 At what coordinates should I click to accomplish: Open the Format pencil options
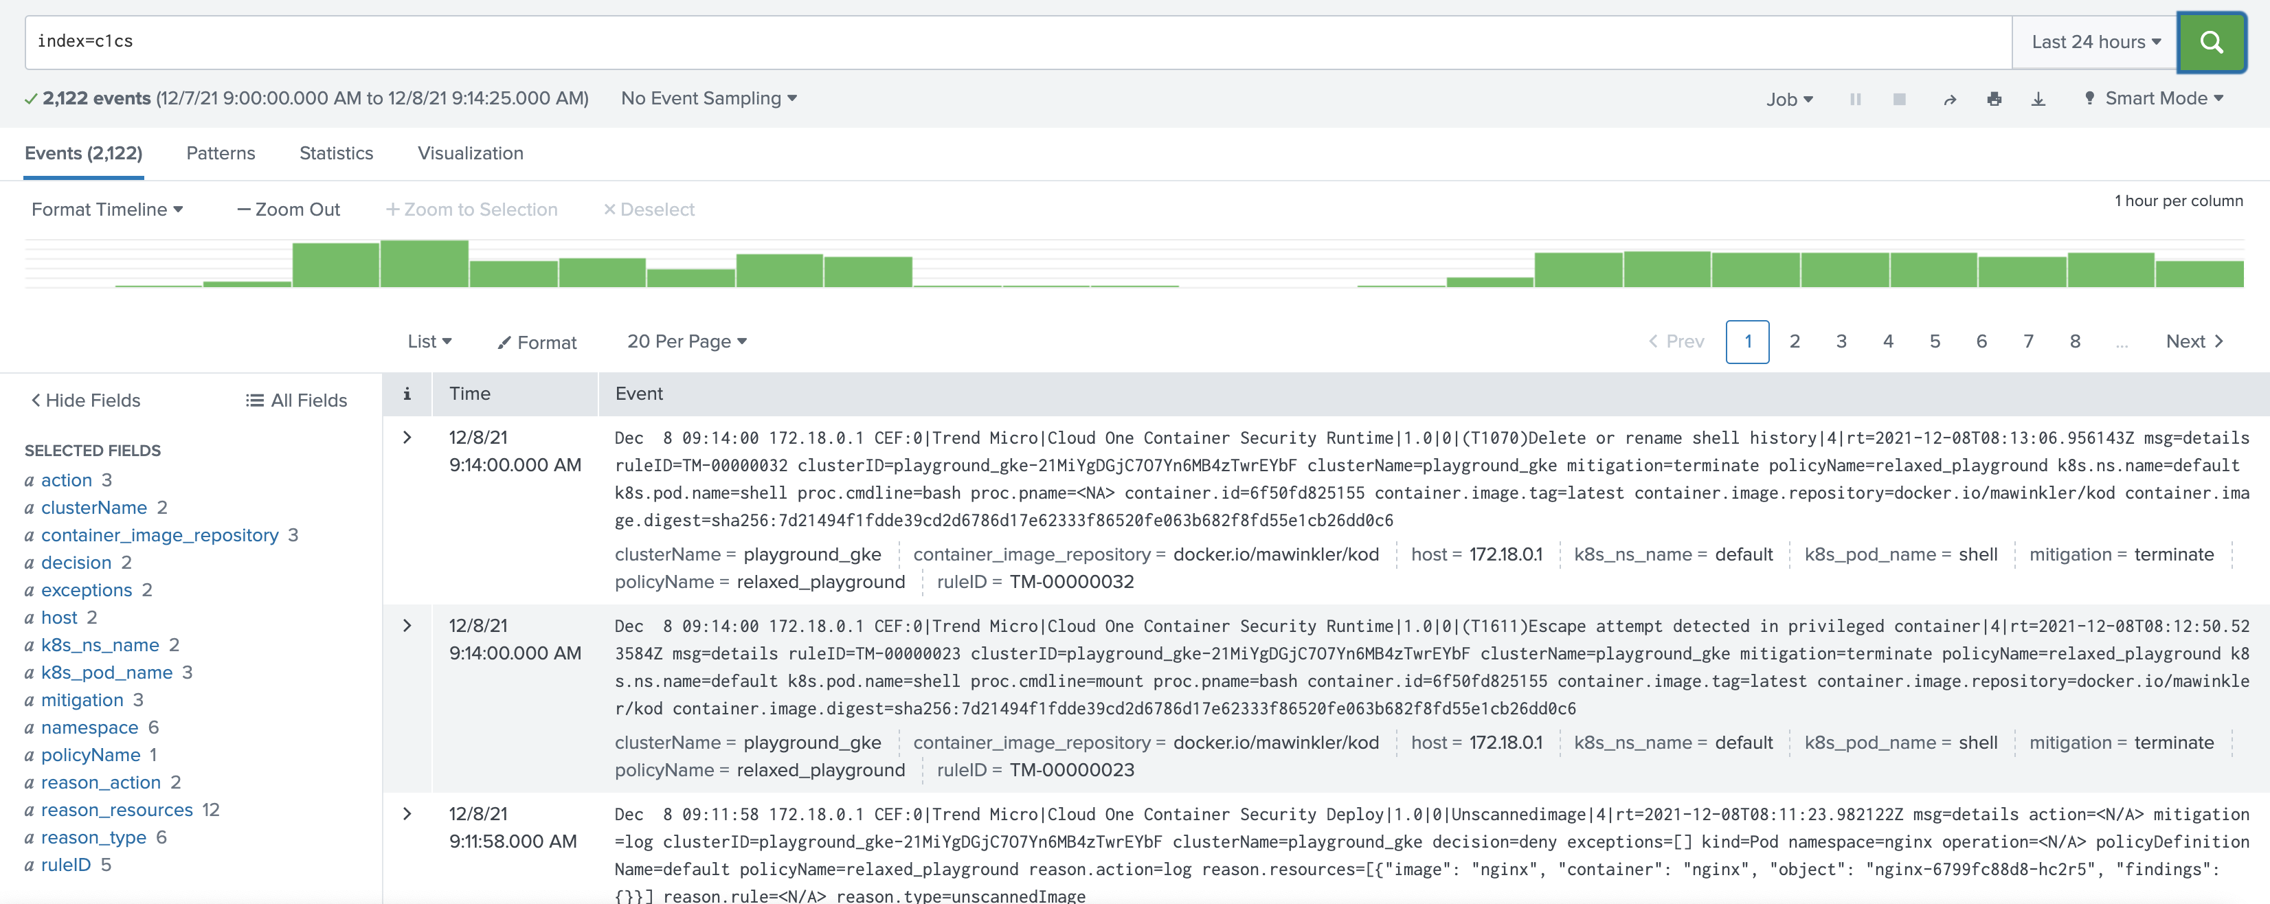click(x=537, y=342)
